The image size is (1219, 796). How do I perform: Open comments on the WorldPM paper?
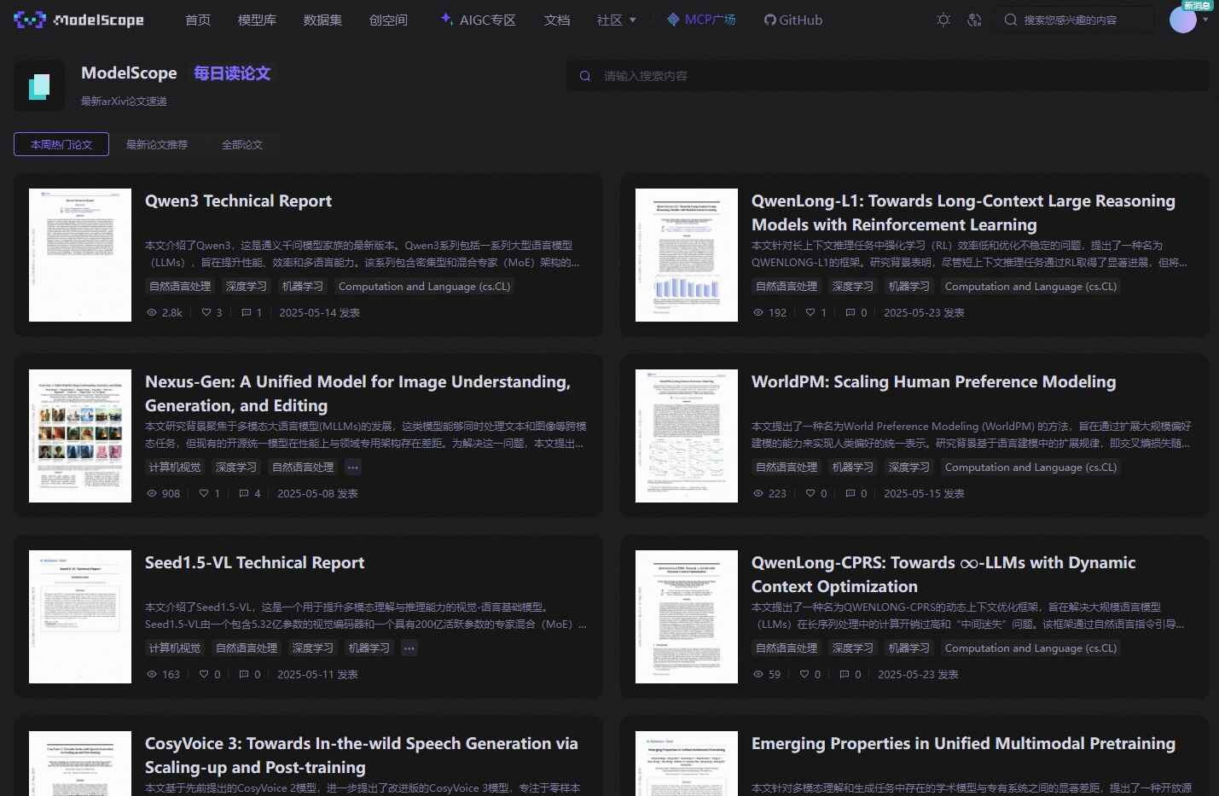(x=850, y=493)
